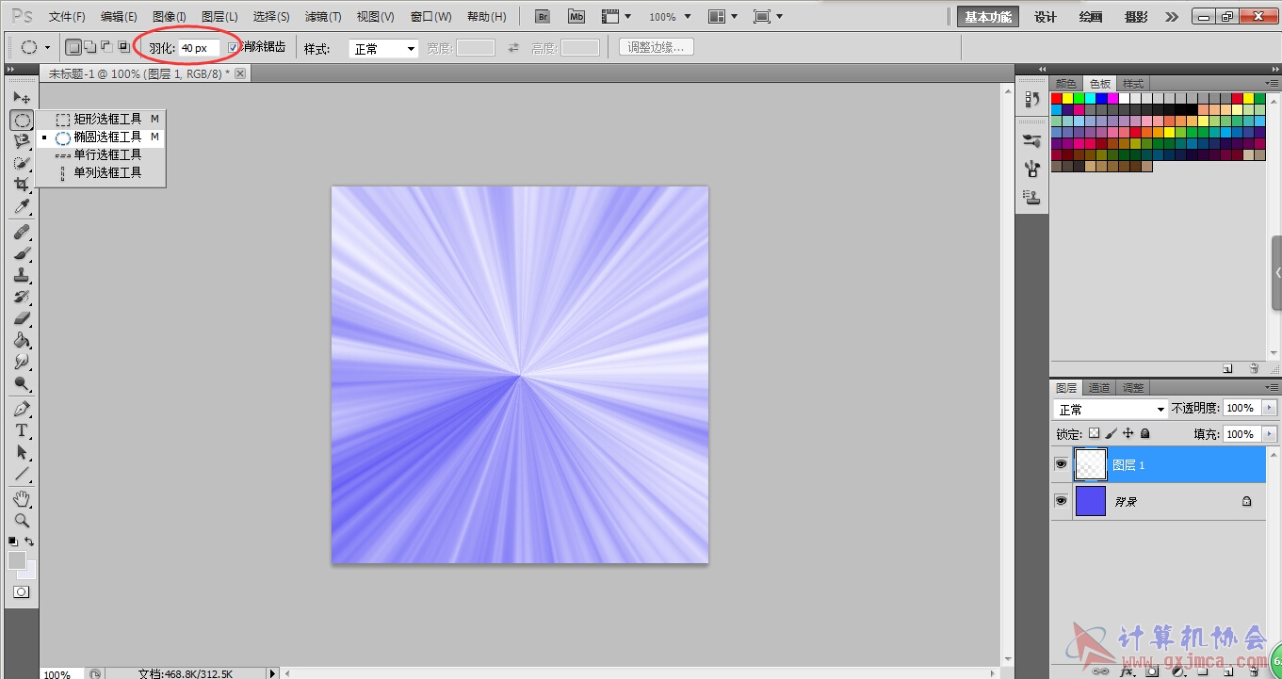Choose 矩形选框工具 from flyout
1282x679 pixels.
pyautogui.click(x=102, y=120)
